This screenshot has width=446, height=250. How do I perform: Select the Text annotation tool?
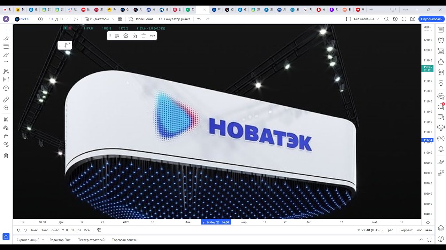click(x=6, y=63)
